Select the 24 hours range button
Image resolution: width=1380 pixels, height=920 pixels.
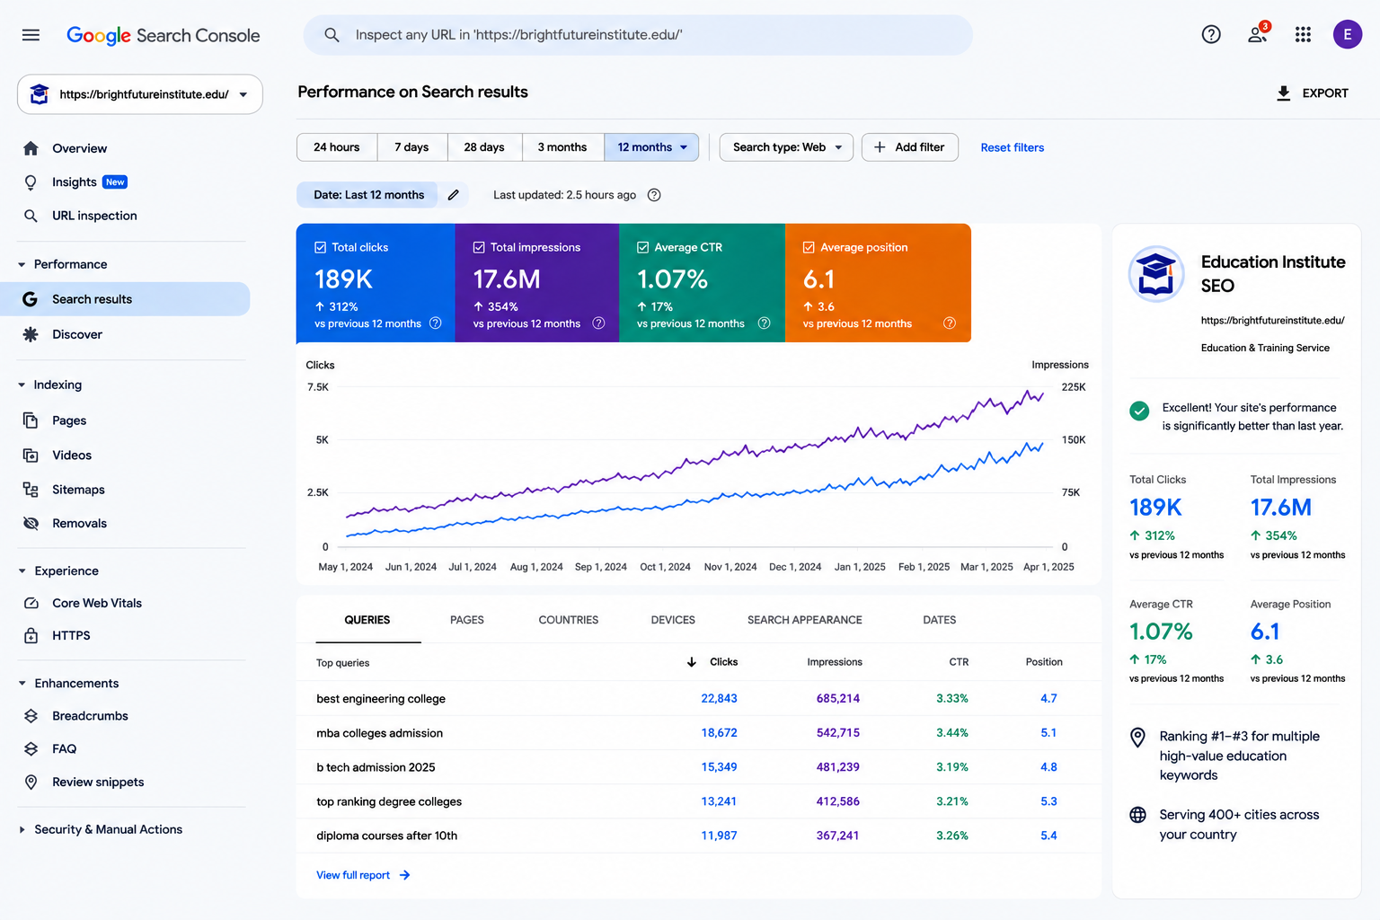click(x=337, y=147)
